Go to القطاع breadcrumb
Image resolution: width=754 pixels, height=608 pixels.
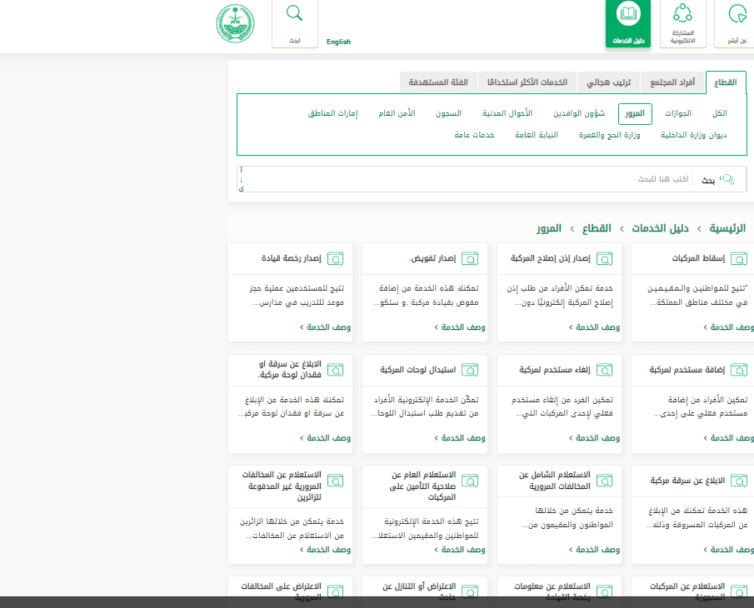tap(597, 228)
